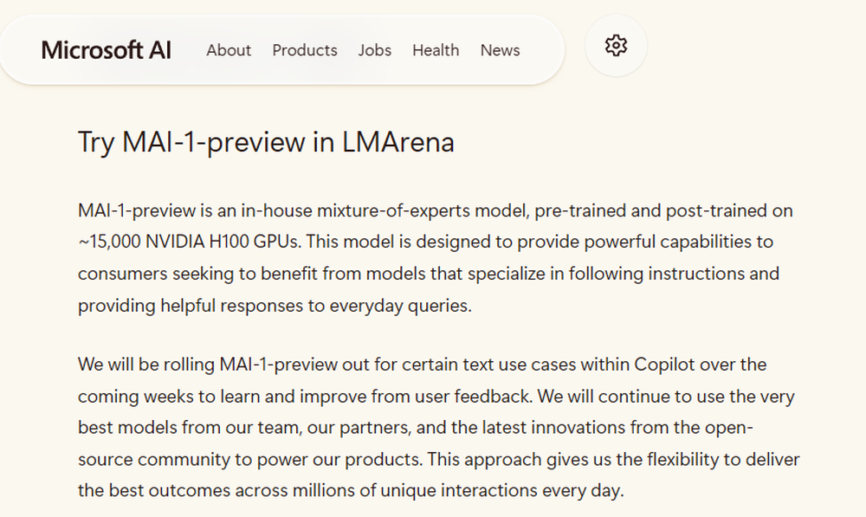
Task: Click the phrase 'in-house mixture-of-experts model'
Action: [x=384, y=211]
